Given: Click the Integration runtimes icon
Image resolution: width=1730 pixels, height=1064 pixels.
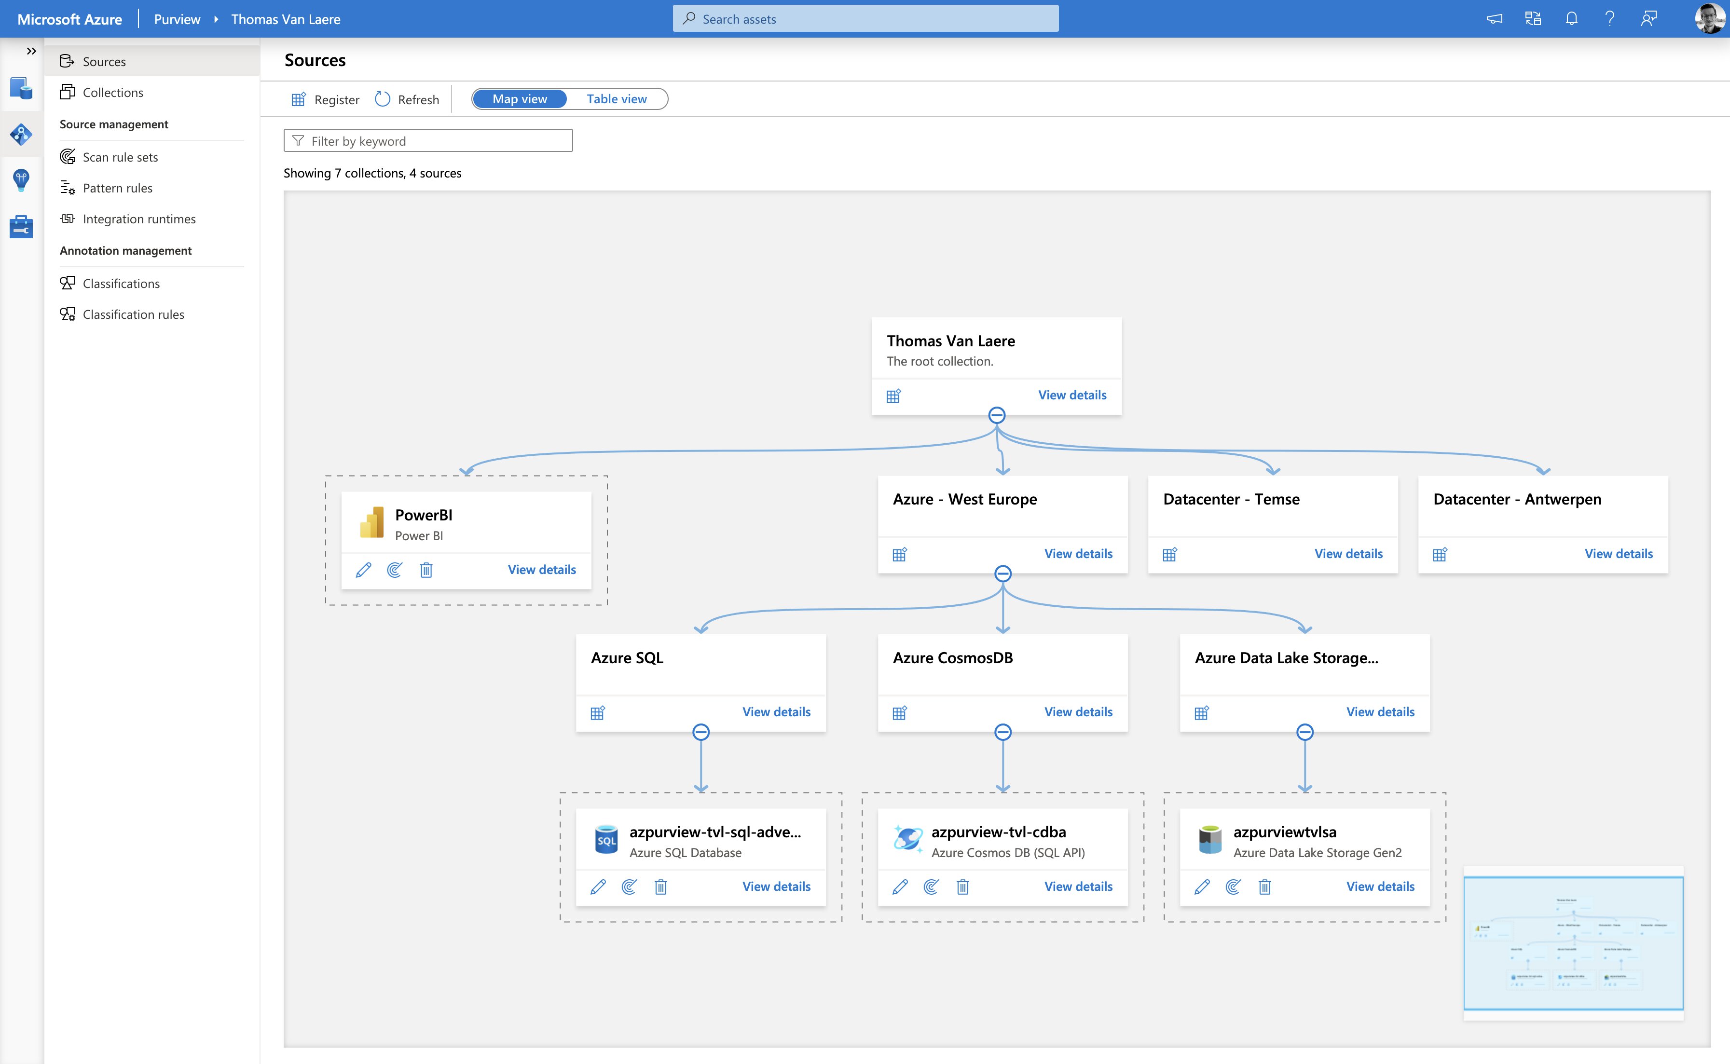Looking at the screenshot, I should tap(67, 218).
